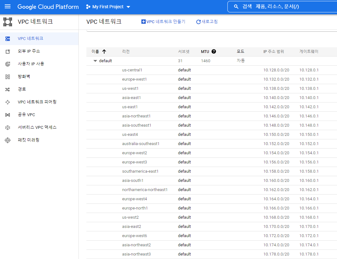Viewport: 337px width, 259px height.
Task: Click gateway 10.178.0.1
Action: pos(309,254)
